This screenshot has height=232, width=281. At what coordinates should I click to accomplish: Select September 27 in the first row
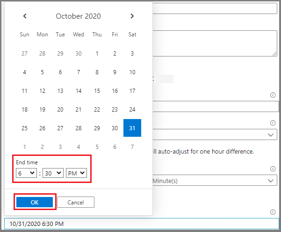tap(25, 54)
